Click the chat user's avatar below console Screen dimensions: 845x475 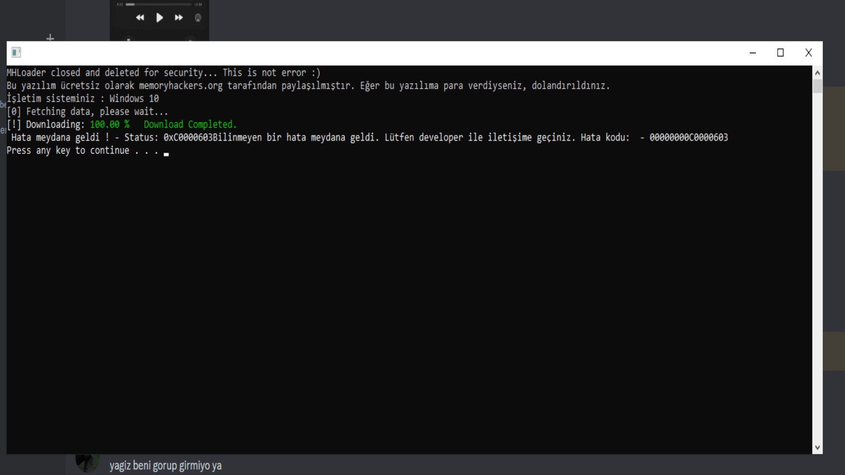point(87,463)
